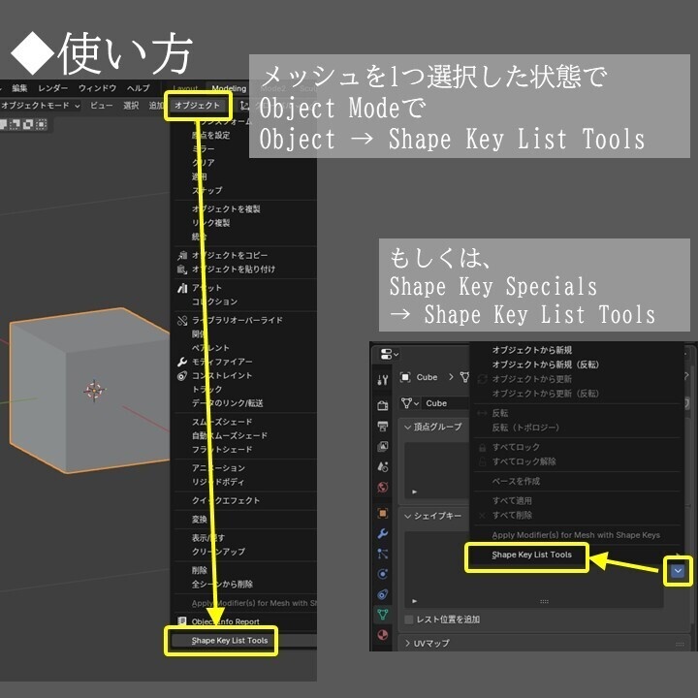Screen dimensions: 698x698
Task: Open the Physics properties tab icon
Action: click(x=382, y=574)
